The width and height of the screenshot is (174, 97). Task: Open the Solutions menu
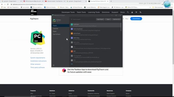(x=105, y=12)
